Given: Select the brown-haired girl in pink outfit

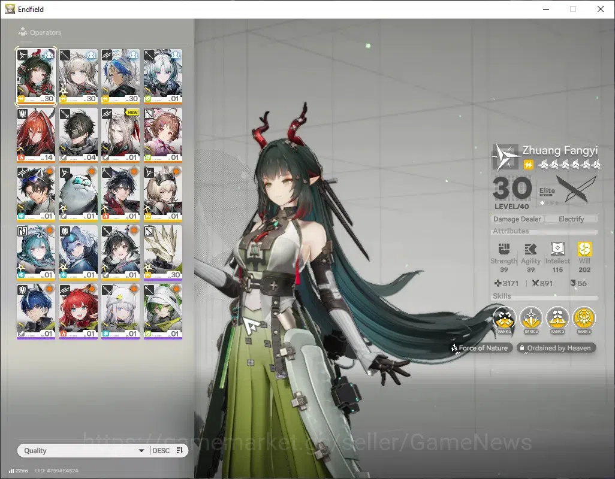Looking at the screenshot, I should click(163, 135).
